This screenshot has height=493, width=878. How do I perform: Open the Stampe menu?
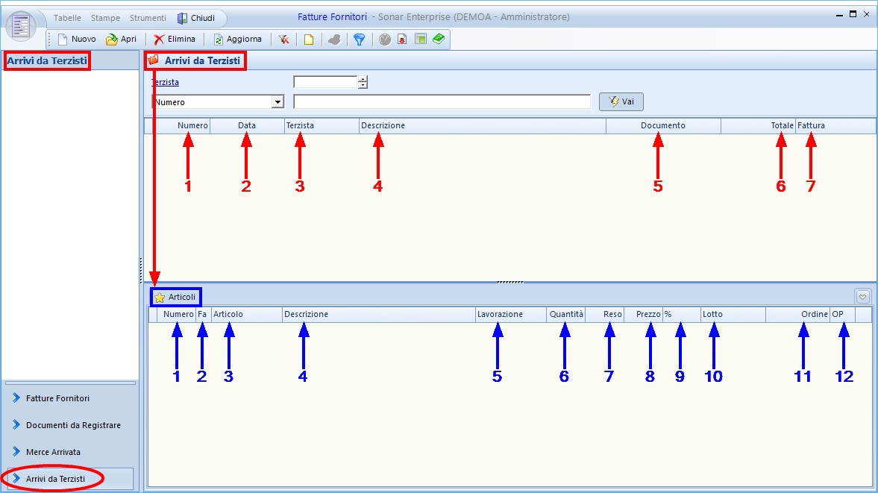[105, 18]
